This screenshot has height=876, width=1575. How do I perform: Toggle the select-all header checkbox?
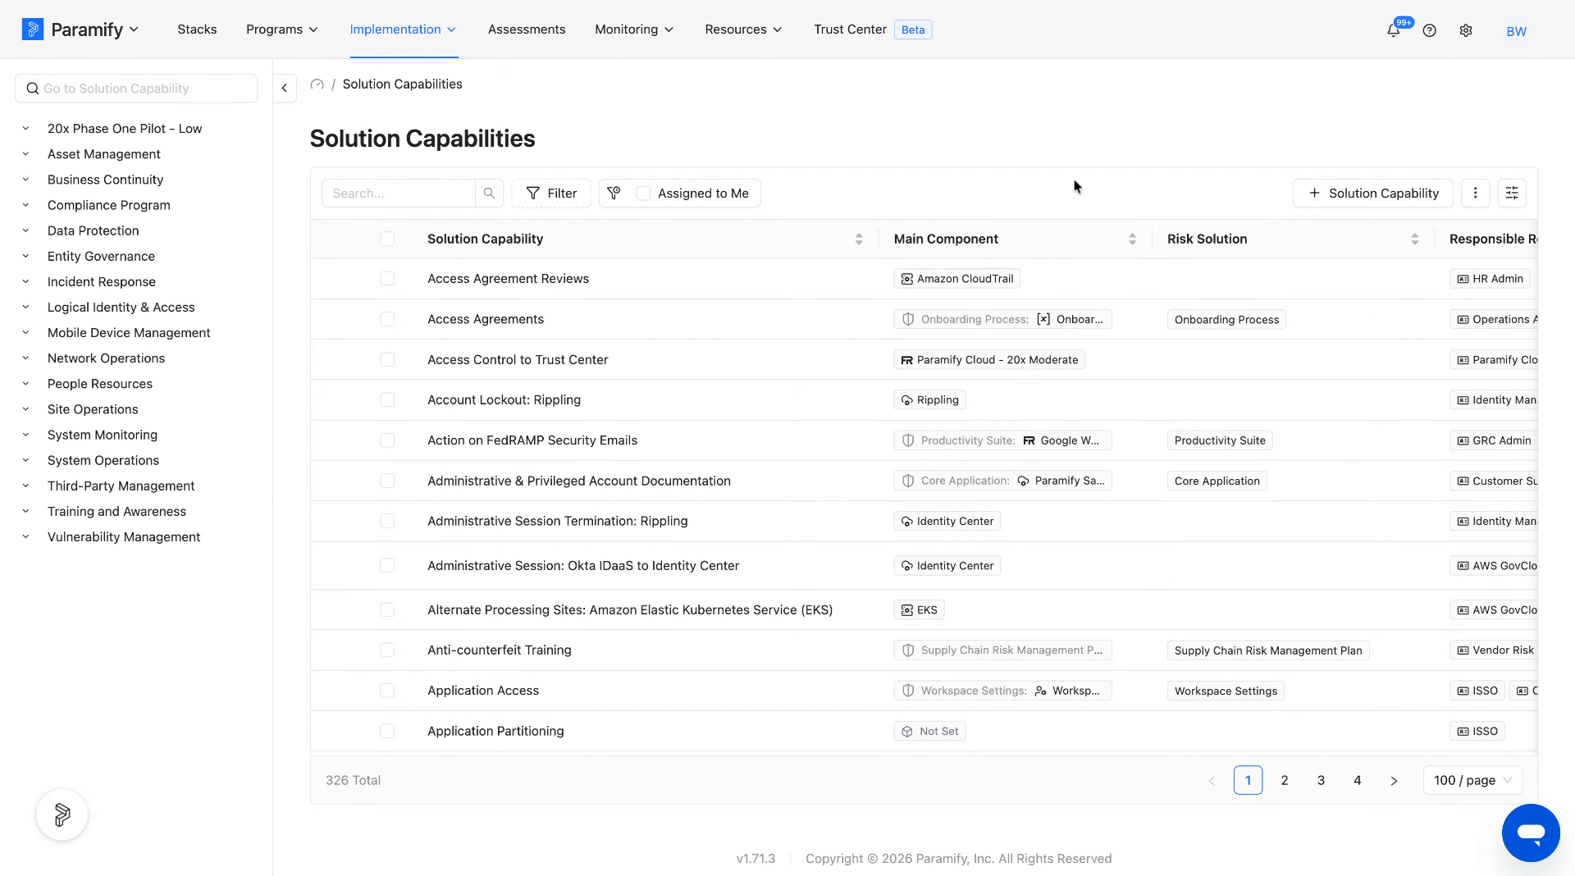point(387,239)
